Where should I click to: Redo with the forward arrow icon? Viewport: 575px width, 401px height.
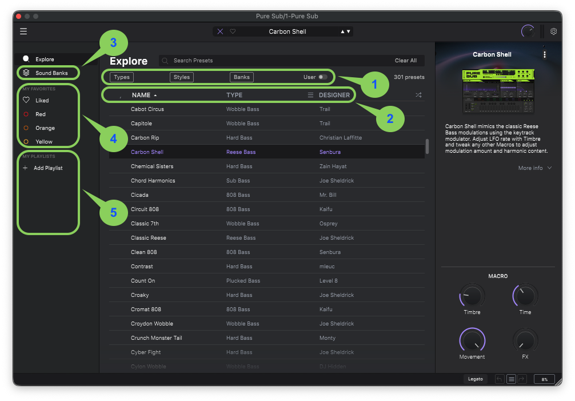click(x=522, y=379)
